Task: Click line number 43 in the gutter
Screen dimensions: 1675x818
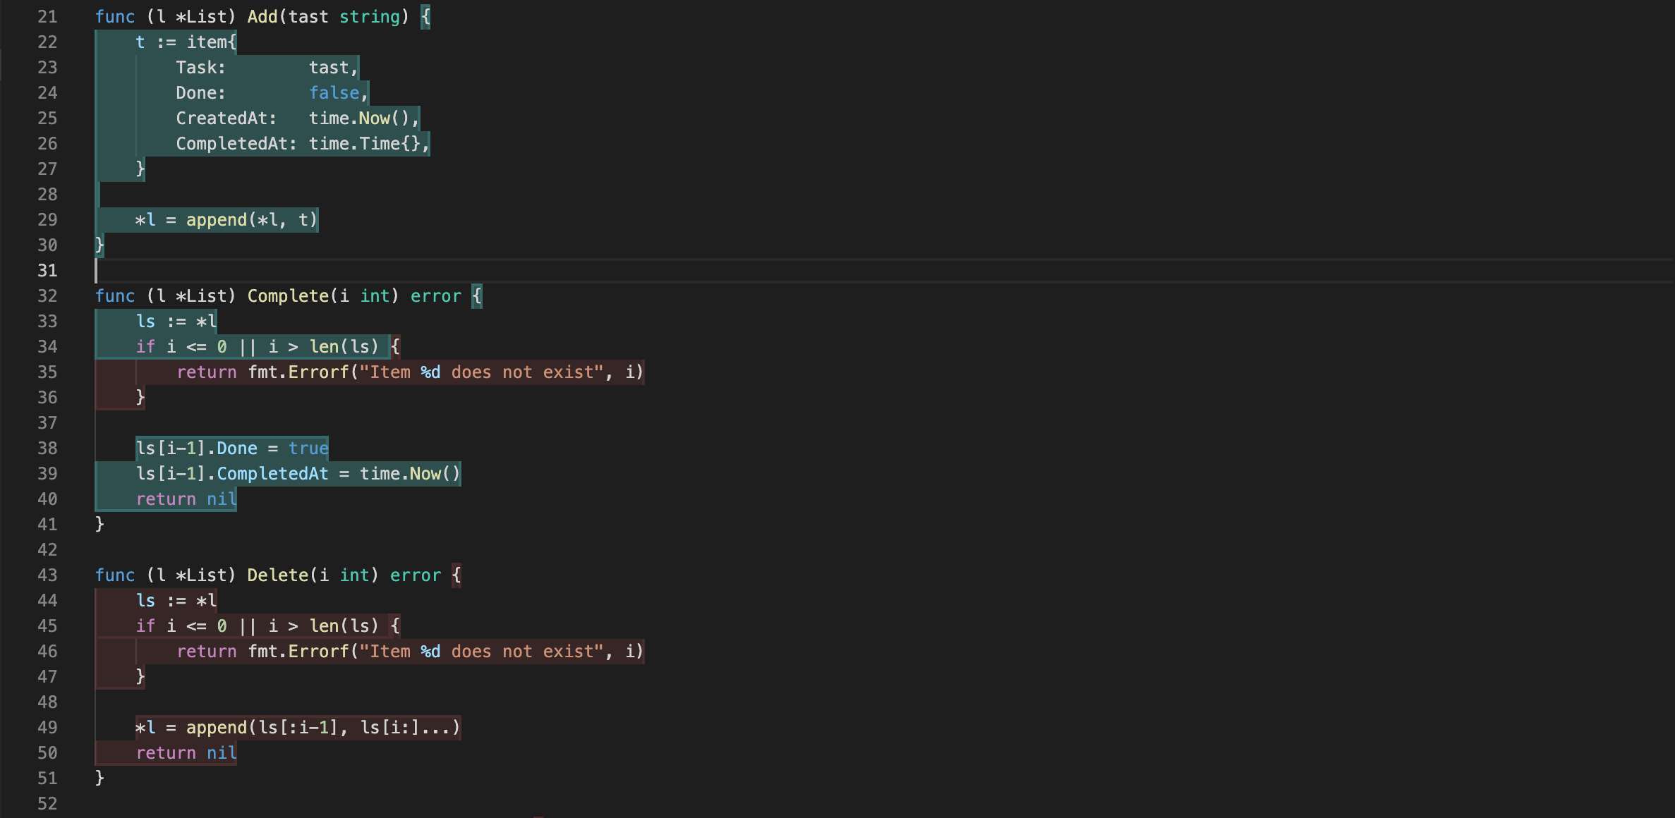Action: [x=47, y=575]
